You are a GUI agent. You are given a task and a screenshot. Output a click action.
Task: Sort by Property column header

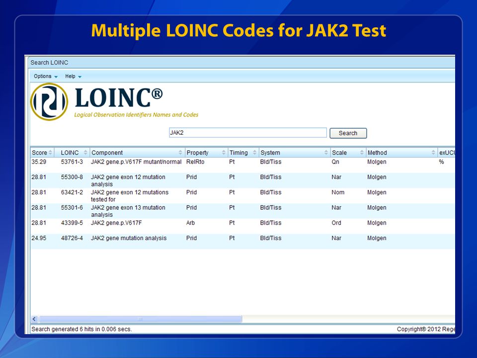pos(206,153)
